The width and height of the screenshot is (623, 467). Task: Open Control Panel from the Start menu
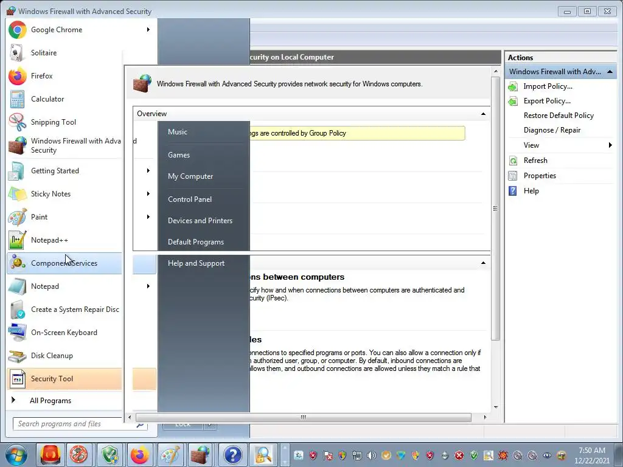click(x=190, y=199)
